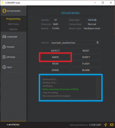Click 'Disconnected from target.' log line
Image resolution: width=115 pixels, height=128 pixels.
(57, 96)
